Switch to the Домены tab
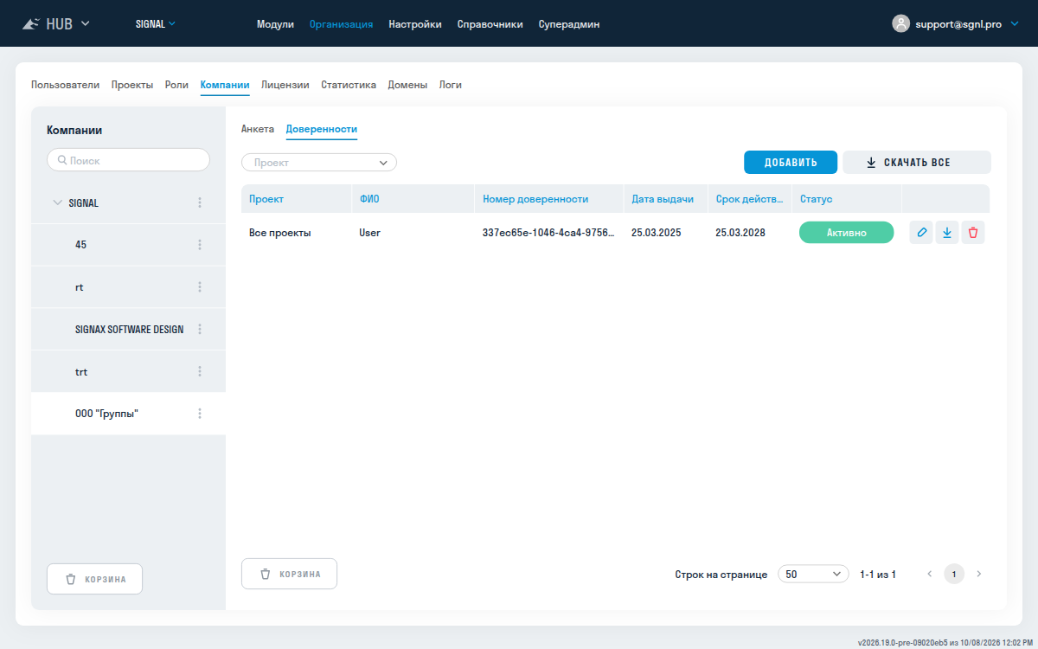 click(x=407, y=85)
